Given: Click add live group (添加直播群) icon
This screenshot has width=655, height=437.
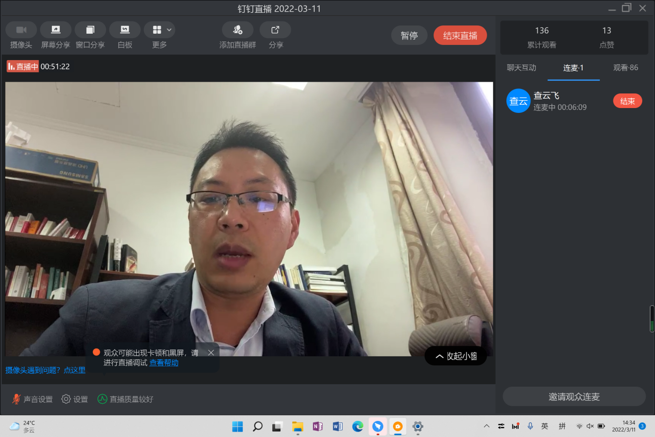Looking at the screenshot, I should [x=238, y=30].
